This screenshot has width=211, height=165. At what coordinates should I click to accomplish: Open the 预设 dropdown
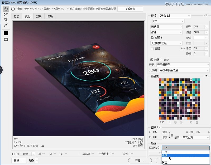click(x=175, y=16)
